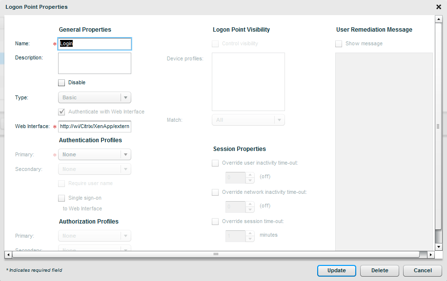447x281 pixels.
Task: Click the User Remediation Message text area
Action: [x=384, y=151]
